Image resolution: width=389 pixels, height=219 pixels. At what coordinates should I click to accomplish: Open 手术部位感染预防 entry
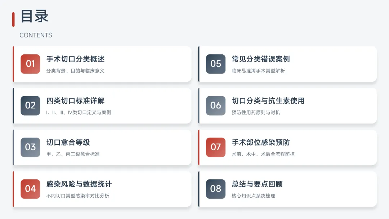click(261, 143)
